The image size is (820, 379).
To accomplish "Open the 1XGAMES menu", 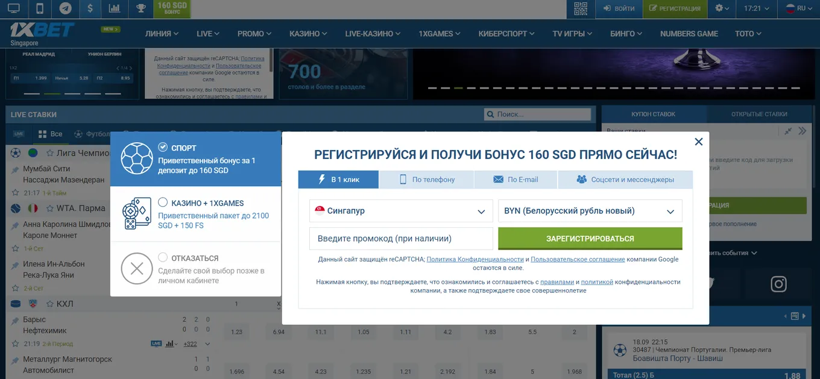I will click(439, 34).
